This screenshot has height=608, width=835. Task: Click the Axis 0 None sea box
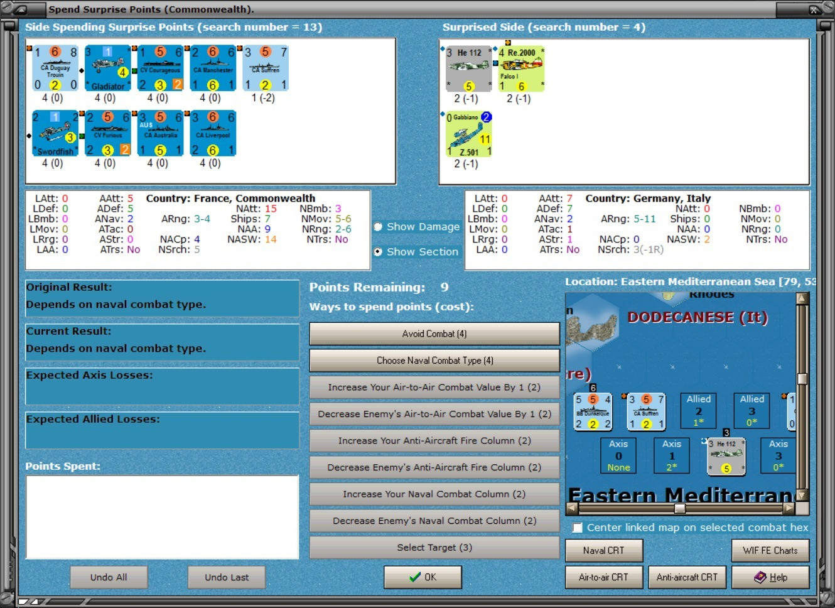(618, 455)
